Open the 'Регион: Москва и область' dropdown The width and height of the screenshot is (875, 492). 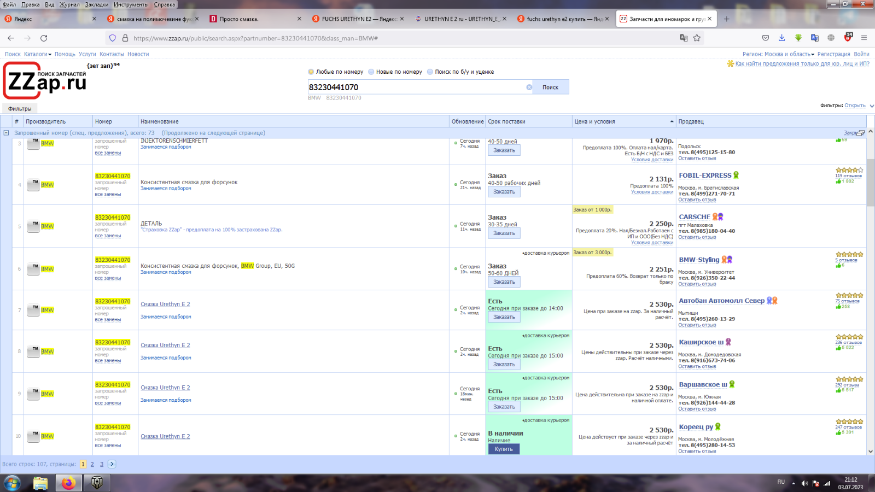coord(778,54)
